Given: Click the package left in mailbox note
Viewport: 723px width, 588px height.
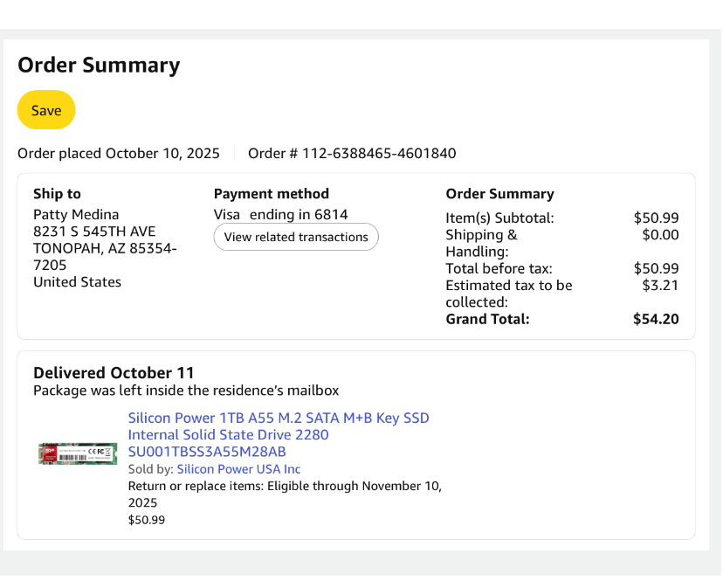Looking at the screenshot, I should pos(186,391).
